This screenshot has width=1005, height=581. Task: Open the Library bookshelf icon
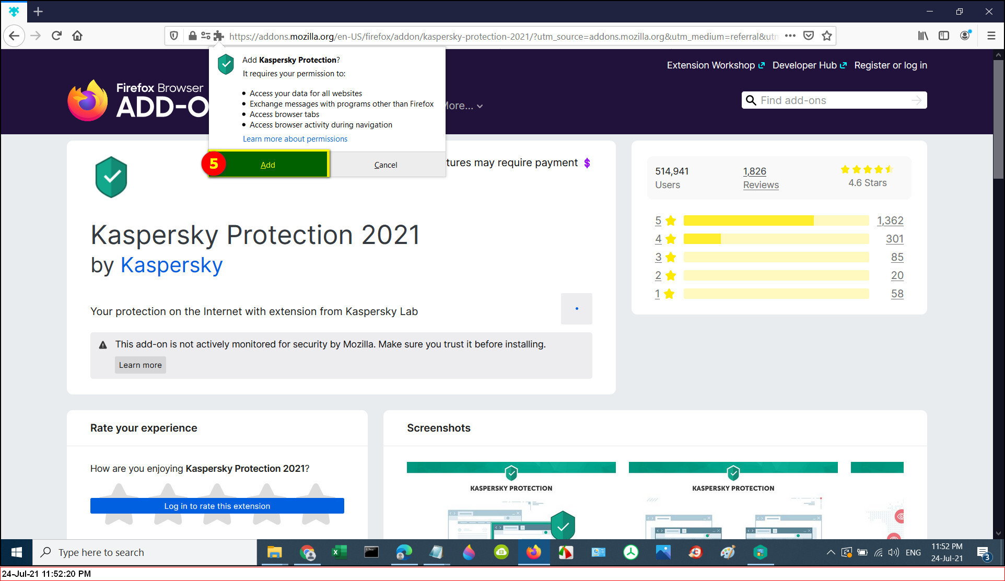click(923, 36)
